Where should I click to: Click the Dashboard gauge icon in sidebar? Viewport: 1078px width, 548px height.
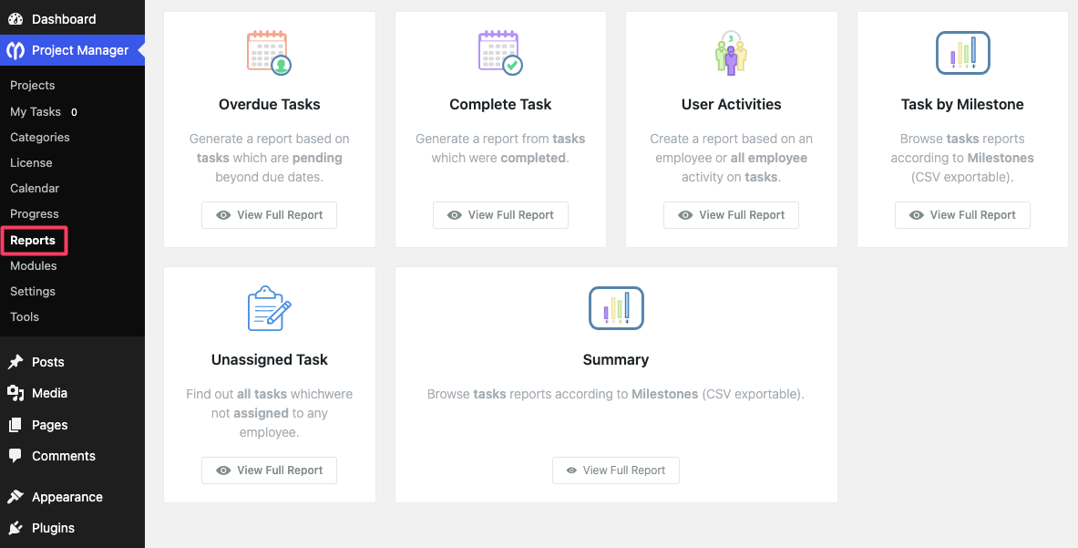pos(15,19)
